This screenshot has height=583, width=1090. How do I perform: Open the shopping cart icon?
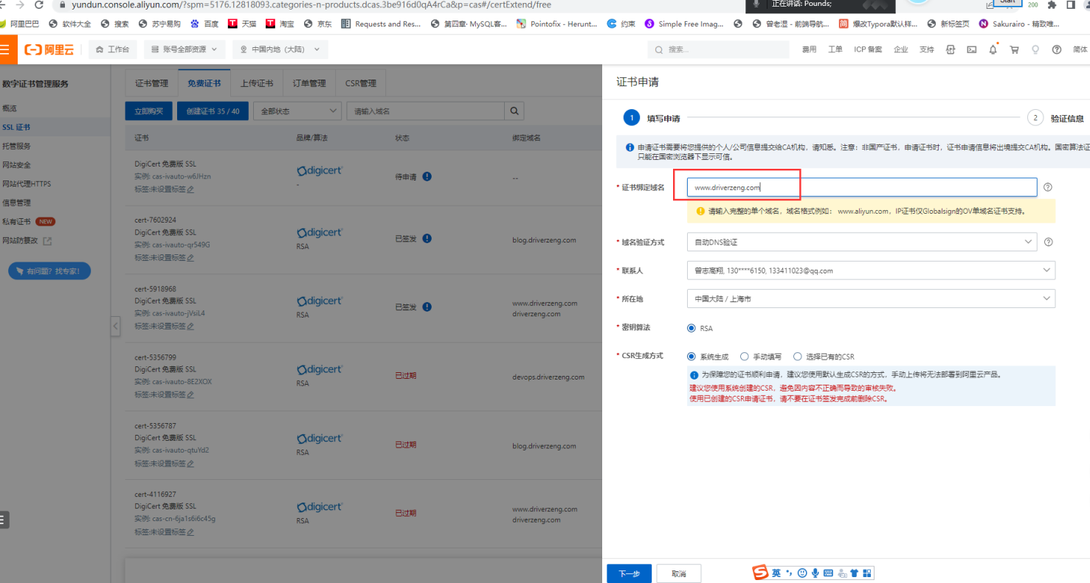click(1014, 50)
